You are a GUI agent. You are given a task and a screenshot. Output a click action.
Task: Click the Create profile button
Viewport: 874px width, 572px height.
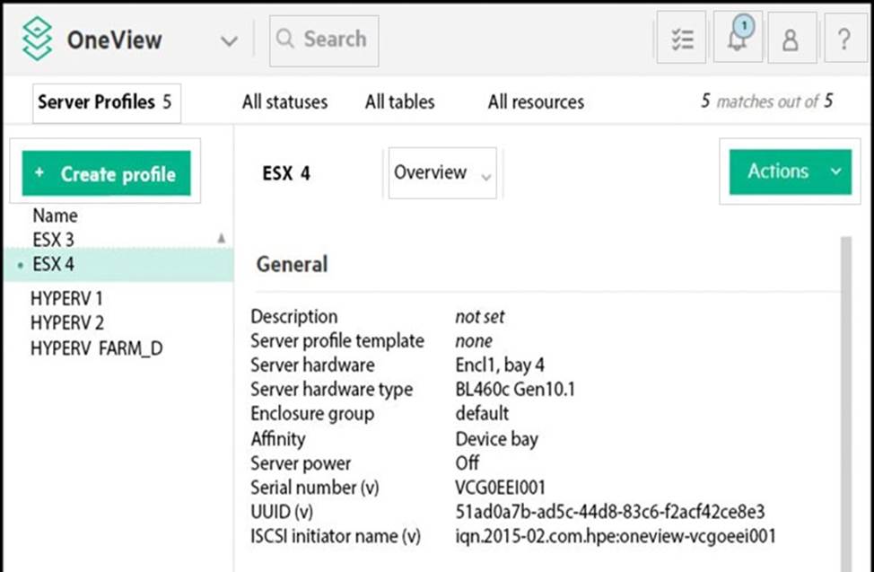coord(107,174)
